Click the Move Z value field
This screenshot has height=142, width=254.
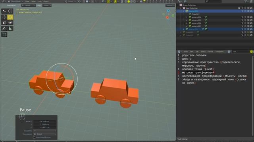click(45, 127)
